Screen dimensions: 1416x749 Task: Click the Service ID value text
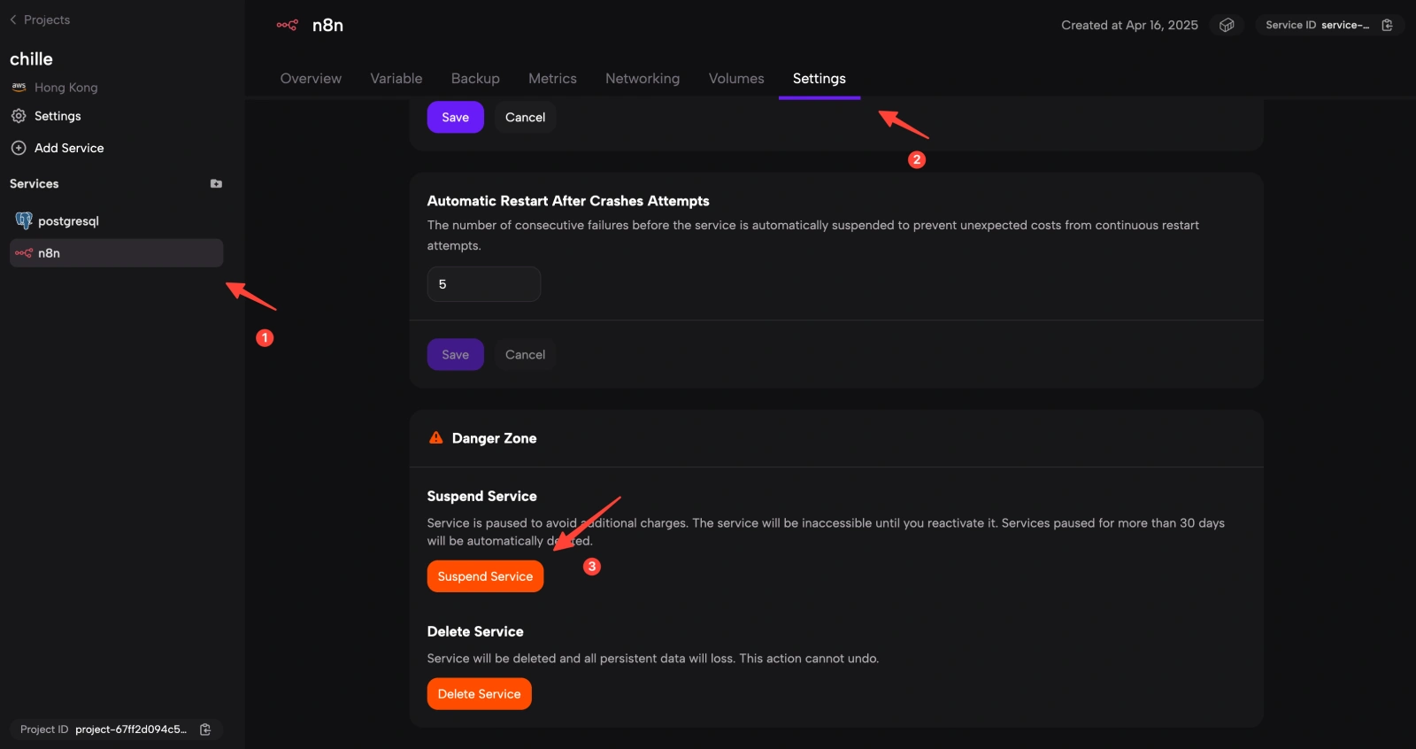point(1345,25)
